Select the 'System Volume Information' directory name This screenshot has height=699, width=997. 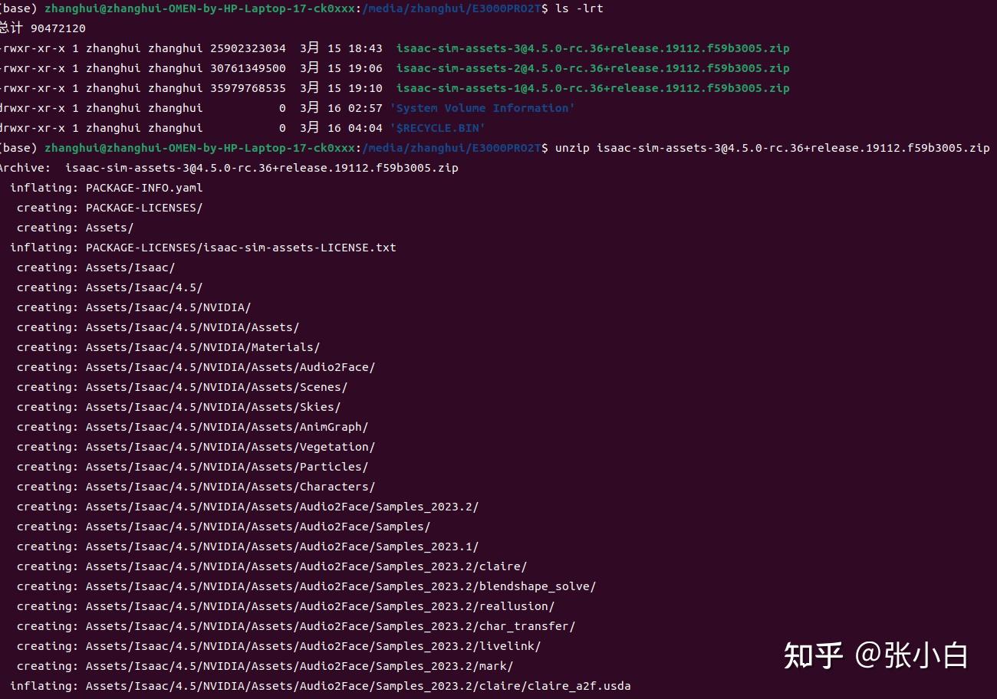pyautogui.click(x=482, y=108)
